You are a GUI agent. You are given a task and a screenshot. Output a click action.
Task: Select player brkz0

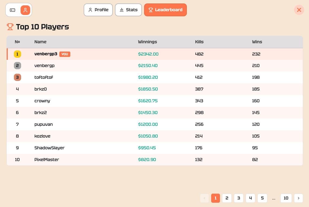coord(41,89)
